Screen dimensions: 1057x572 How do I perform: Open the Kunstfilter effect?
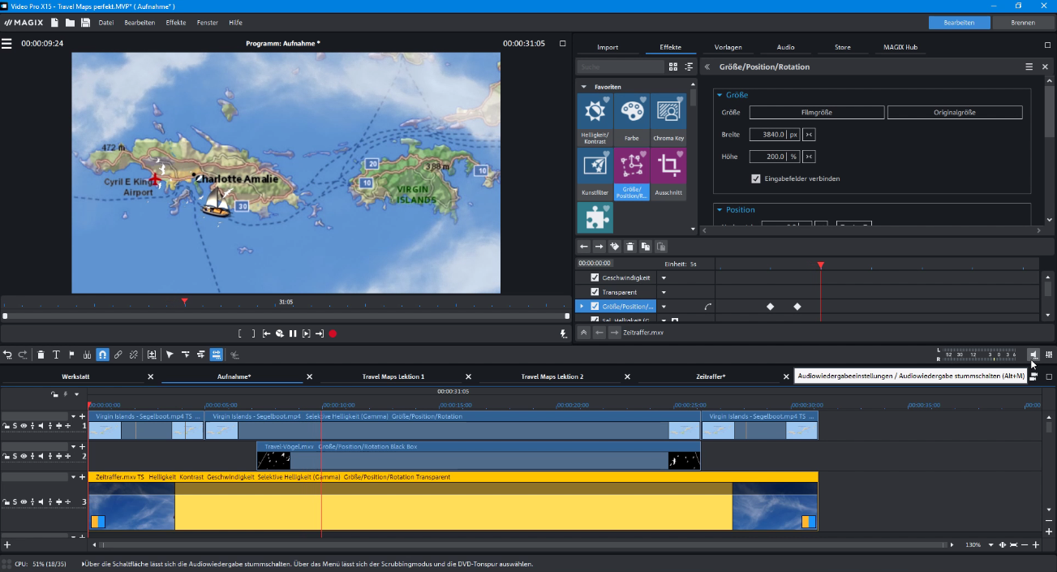pos(595,167)
